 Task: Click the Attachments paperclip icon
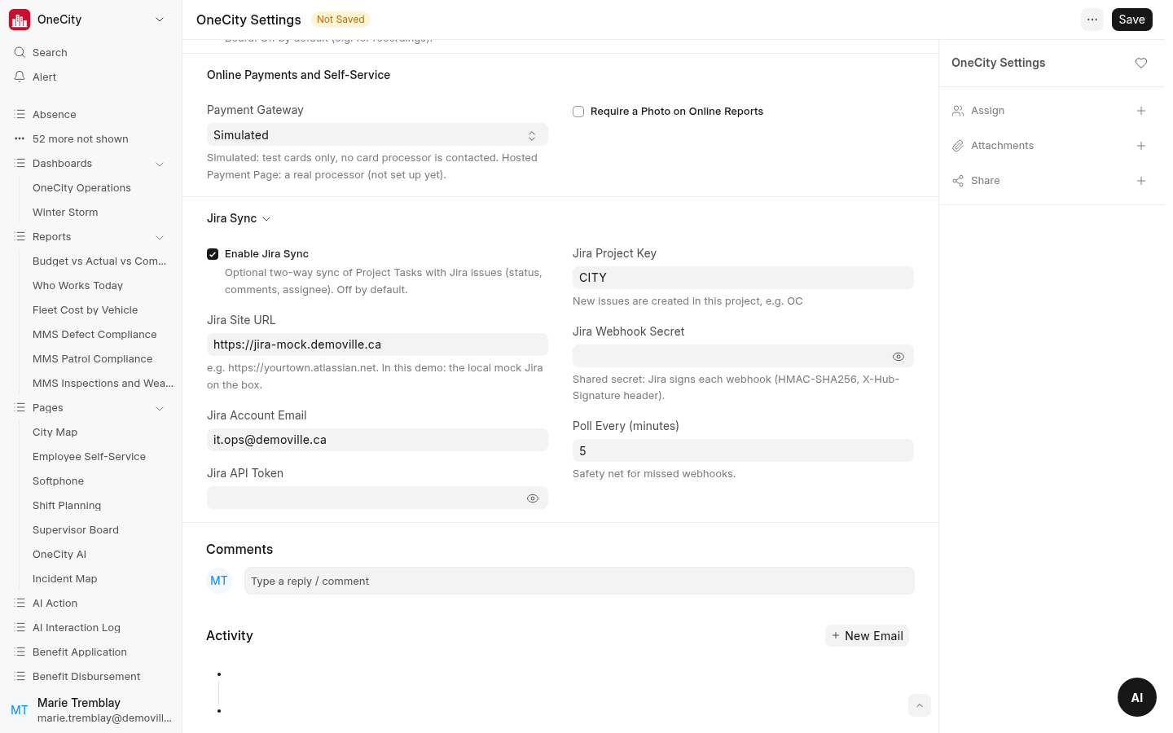coord(958,146)
